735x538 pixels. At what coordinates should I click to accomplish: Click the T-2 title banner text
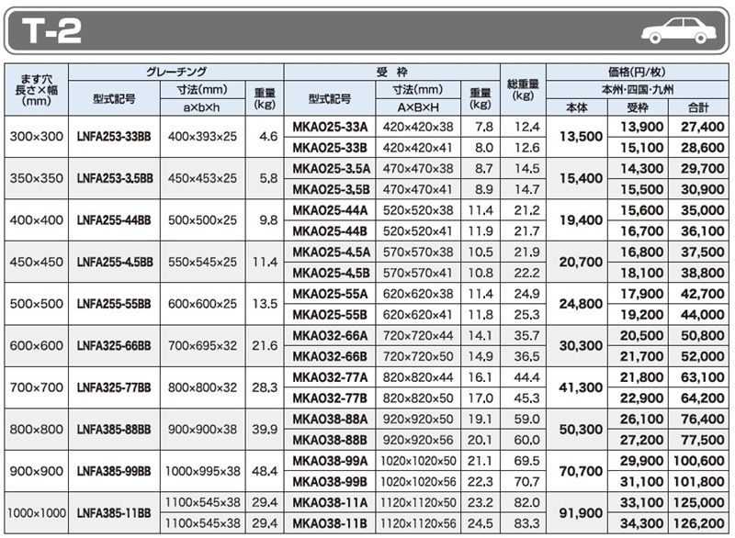(51, 31)
